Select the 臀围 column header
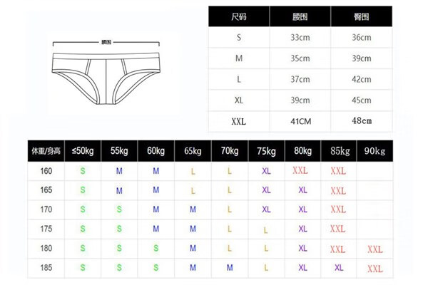Screen dimensions: 428x285 click(x=362, y=16)
